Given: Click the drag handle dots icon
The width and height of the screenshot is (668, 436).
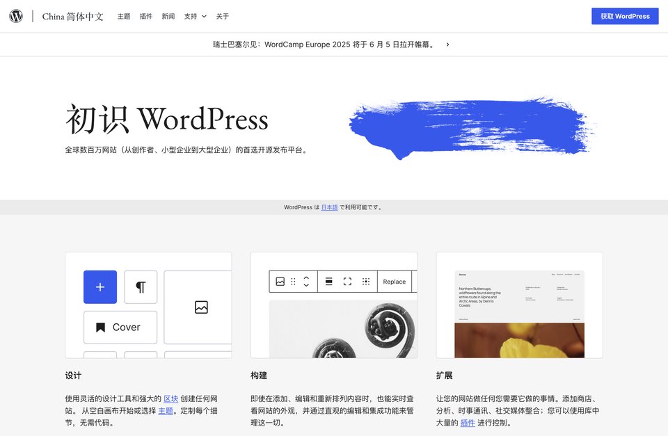Looking at the screenshot, I should [x=293, y=282].
